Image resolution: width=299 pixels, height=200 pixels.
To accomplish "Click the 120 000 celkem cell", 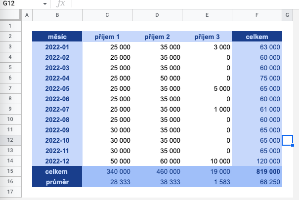I will pyautogui.click(x=257, y=161).
